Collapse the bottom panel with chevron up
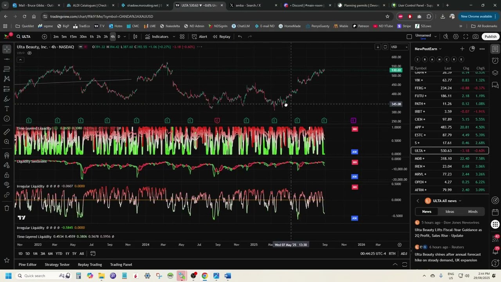The height and width of the screenshot is (282, 501). pyautogui.click(x=395, y=265)
